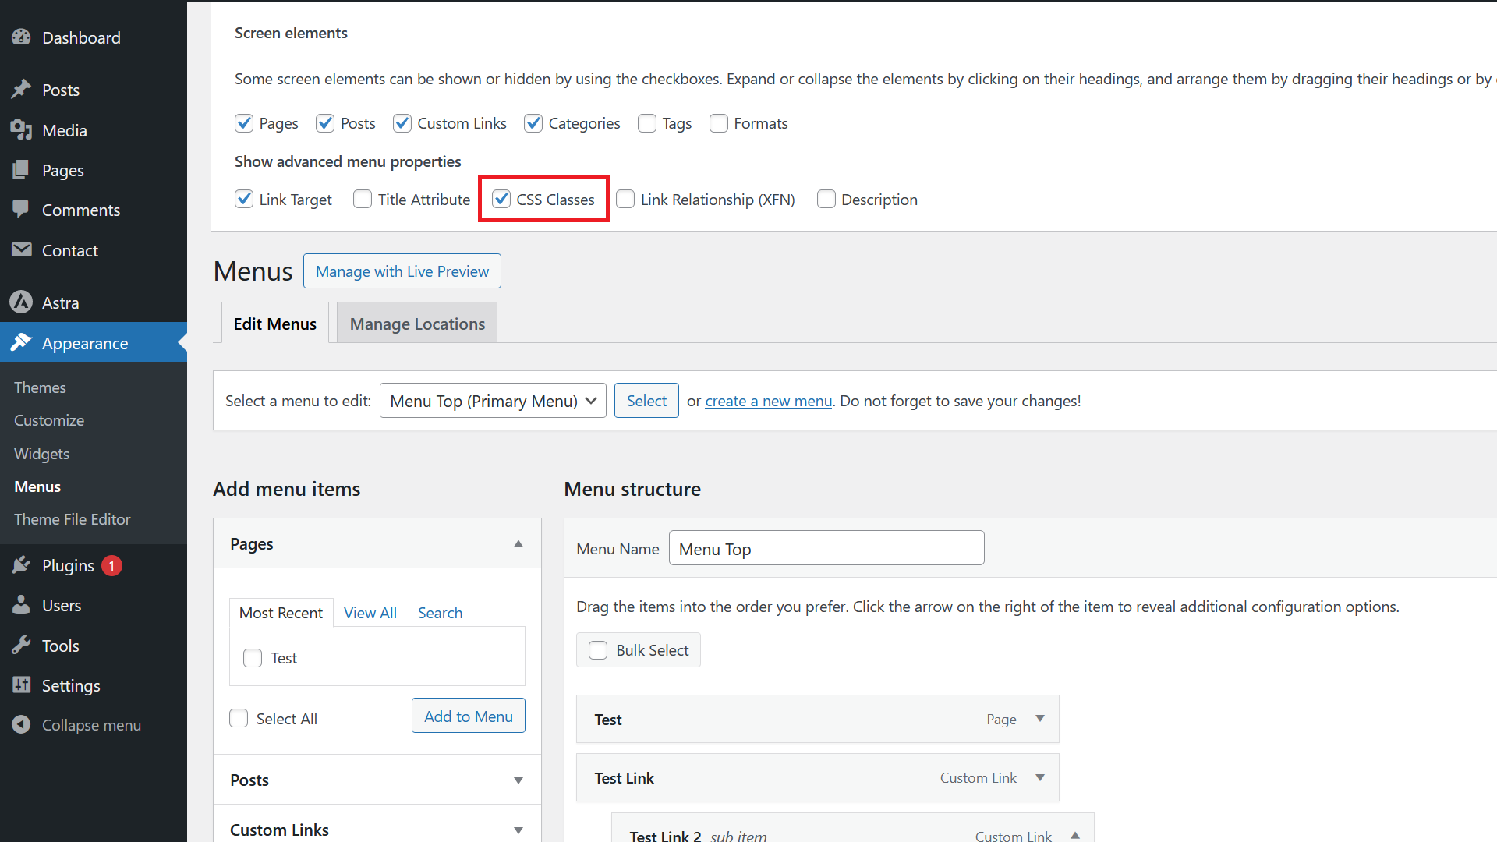The height and width of the screenshot is (842, 1497).
Task: Click the Media library icon
Action: coord(21,129)
